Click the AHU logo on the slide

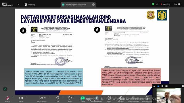[x=162, y=15]
